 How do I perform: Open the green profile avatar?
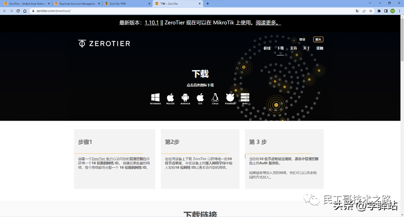point(393,11)
